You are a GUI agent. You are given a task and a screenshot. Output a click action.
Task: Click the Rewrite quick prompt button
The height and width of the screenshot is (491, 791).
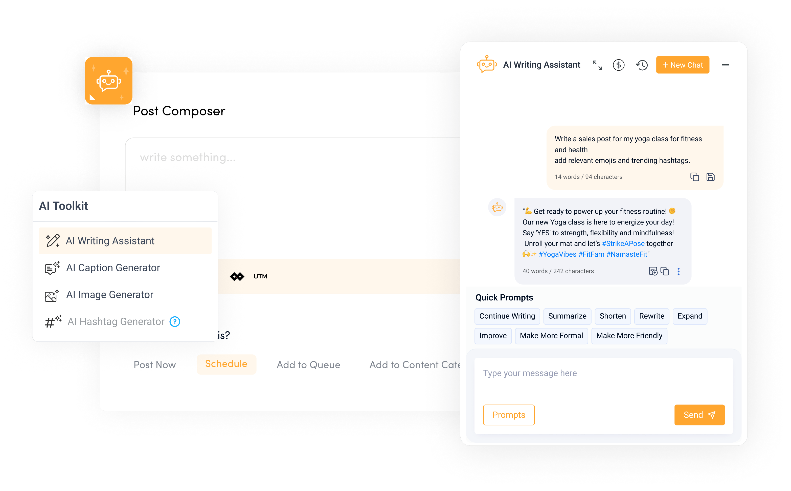point(651,316)
